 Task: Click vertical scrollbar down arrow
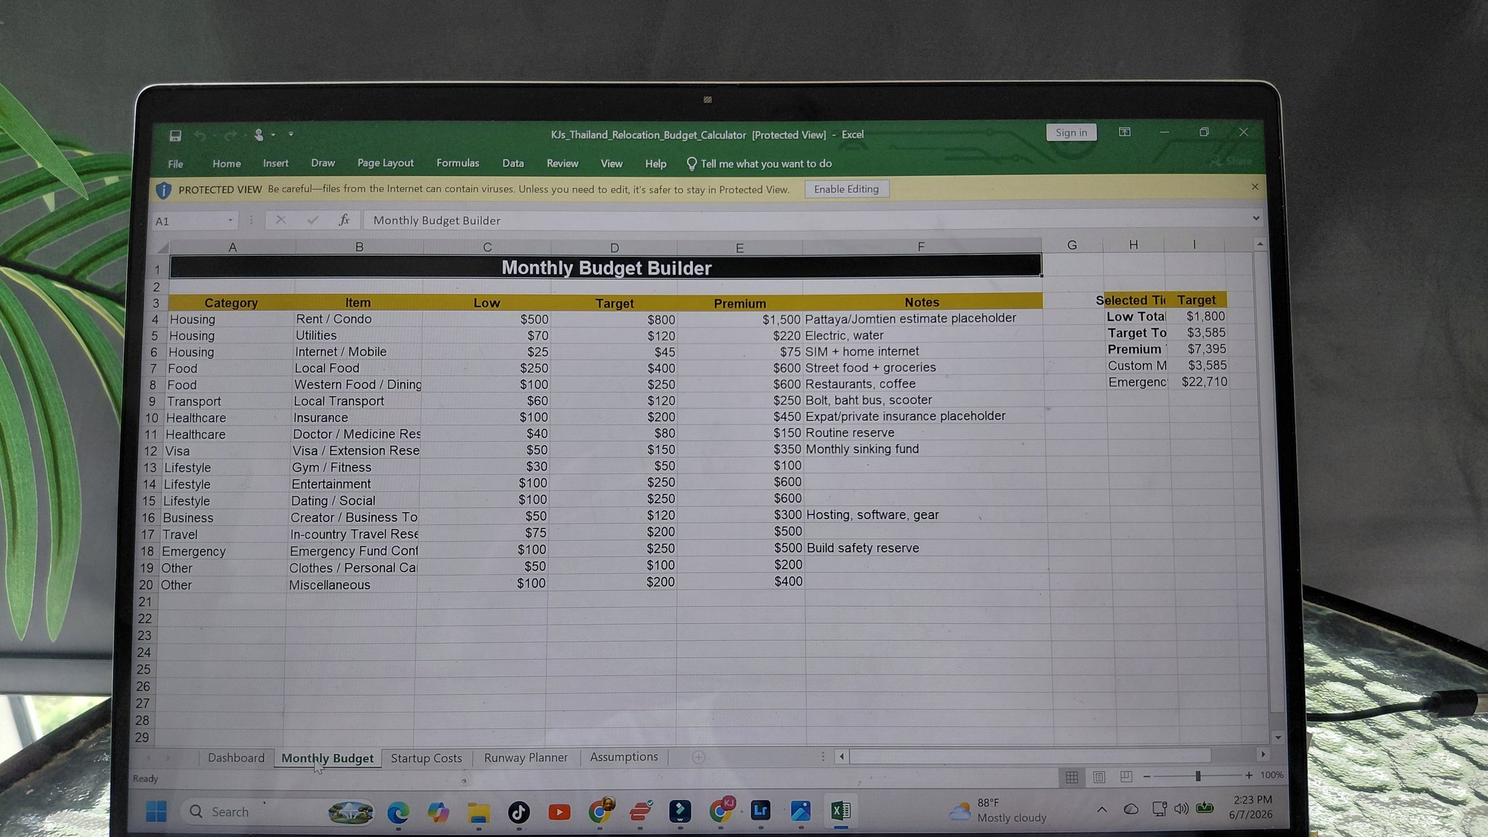tap(1278, 738)
